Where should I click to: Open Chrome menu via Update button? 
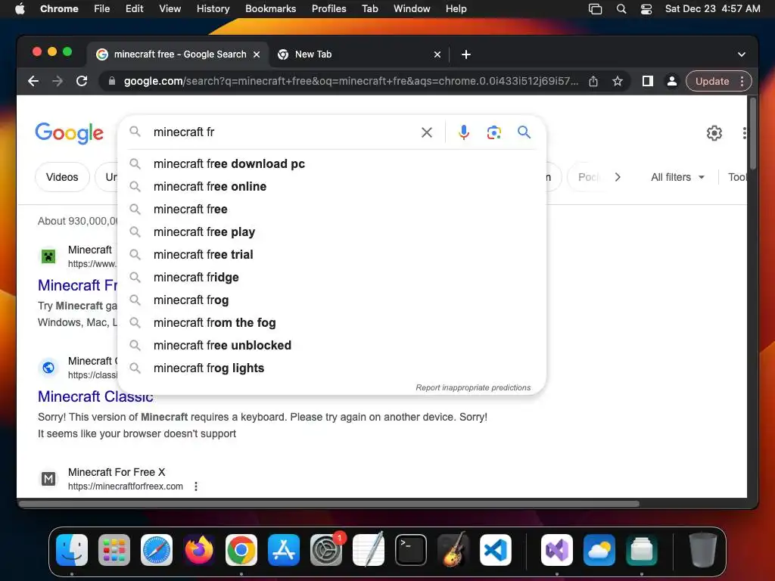coord(719,81)
